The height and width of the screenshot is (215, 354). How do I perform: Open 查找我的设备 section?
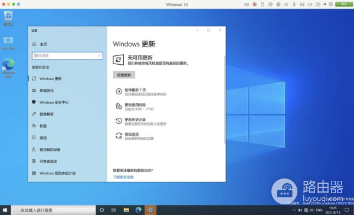coord(67,150)
